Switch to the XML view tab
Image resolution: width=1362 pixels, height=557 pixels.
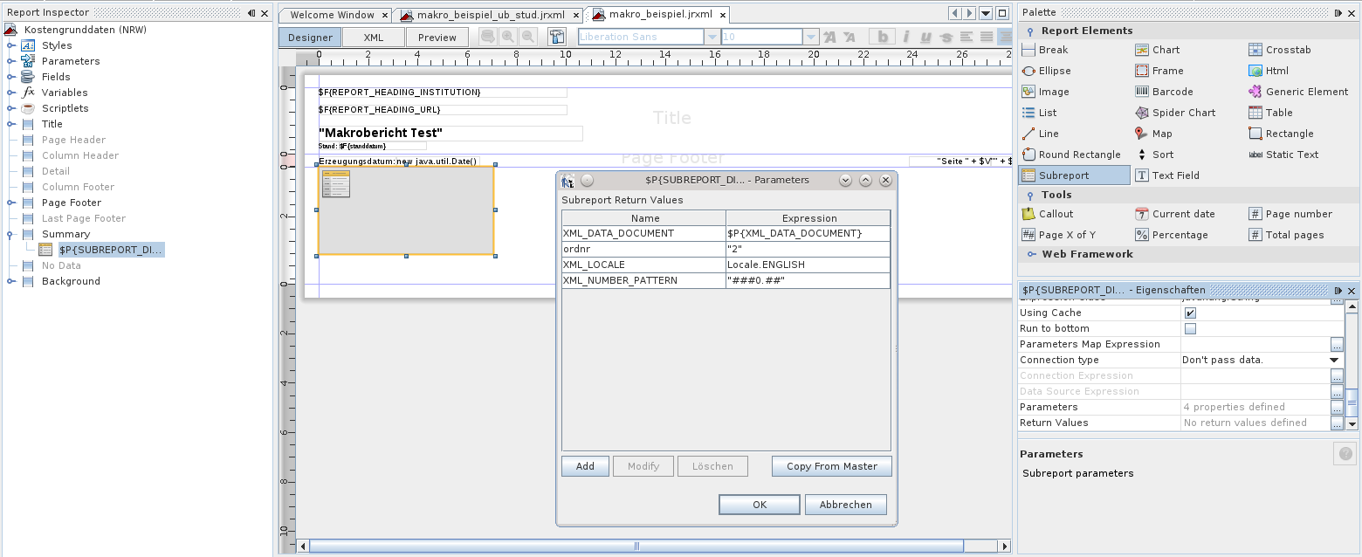[x=373, y=38]
